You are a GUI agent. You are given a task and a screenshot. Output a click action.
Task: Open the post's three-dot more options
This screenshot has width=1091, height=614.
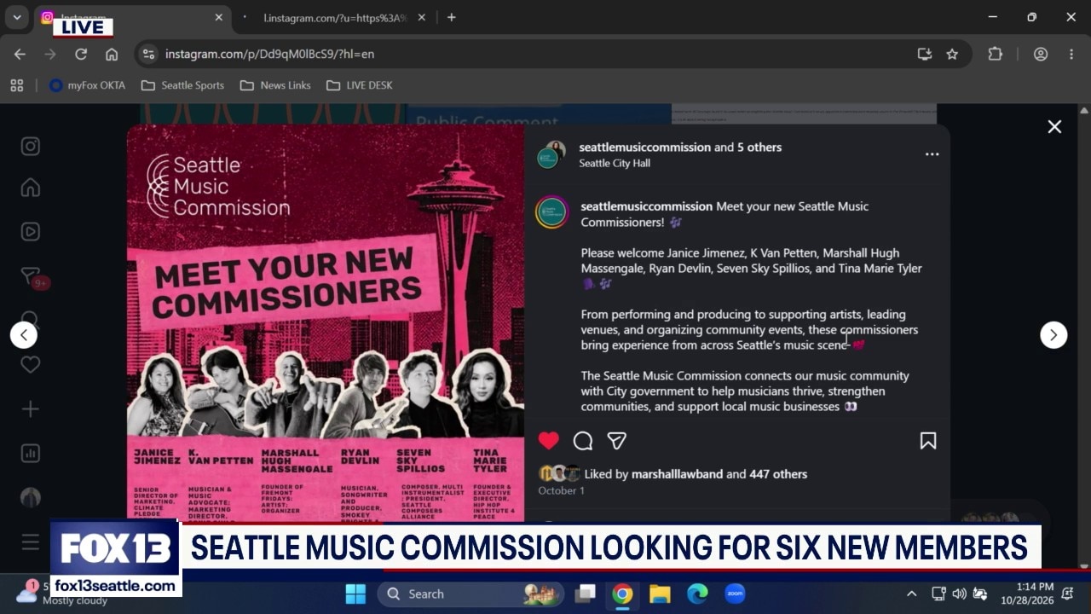(x=932, y=154)
